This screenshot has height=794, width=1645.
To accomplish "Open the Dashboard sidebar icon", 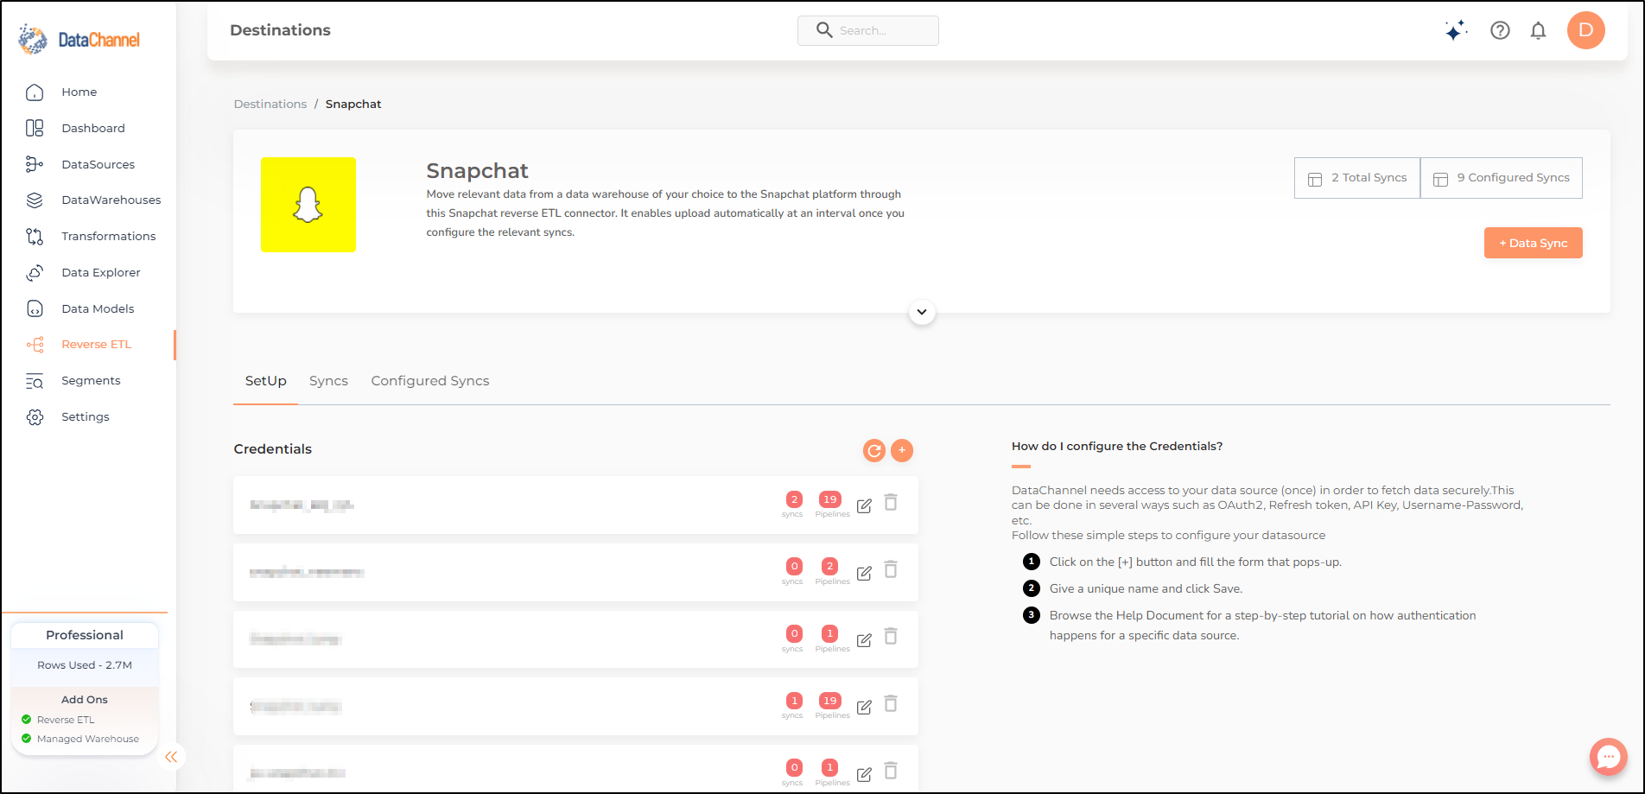I will 35,129.
